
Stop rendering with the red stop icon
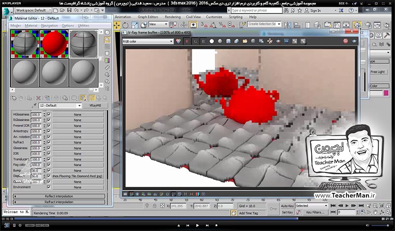tap(346, 41)
